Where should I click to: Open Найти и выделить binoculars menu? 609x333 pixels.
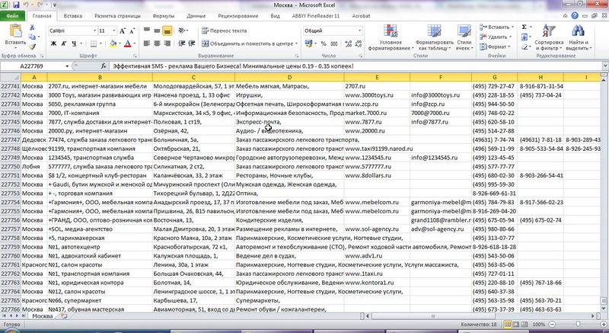(x=579, y=37)
